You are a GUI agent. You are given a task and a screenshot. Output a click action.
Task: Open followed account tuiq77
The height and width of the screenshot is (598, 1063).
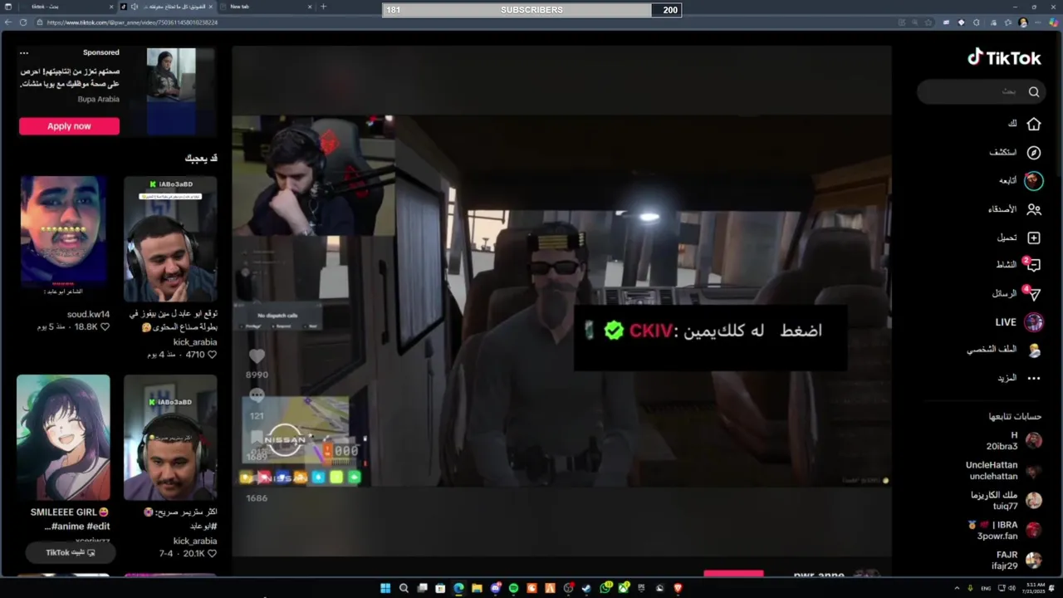pos(1006,501)
